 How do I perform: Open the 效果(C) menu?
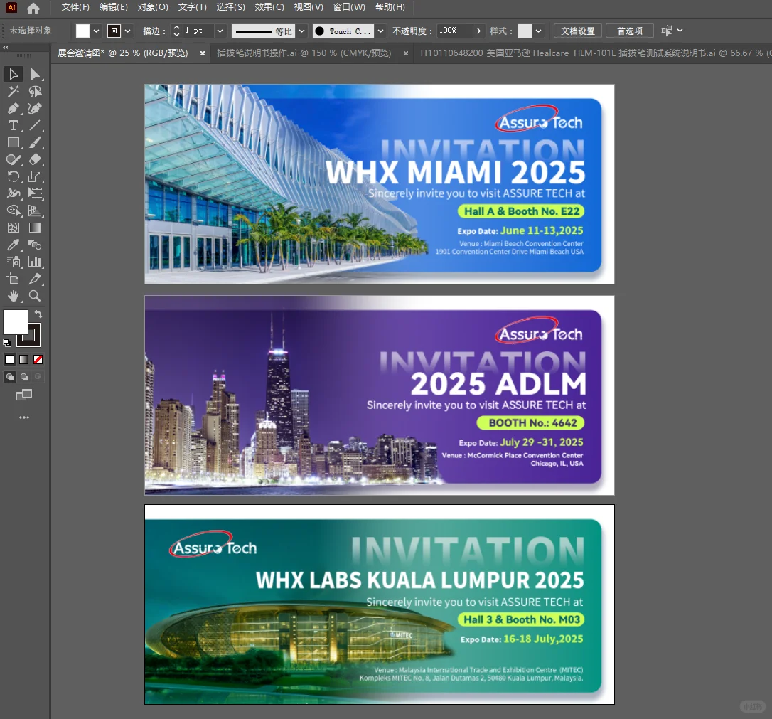(269, 7)
